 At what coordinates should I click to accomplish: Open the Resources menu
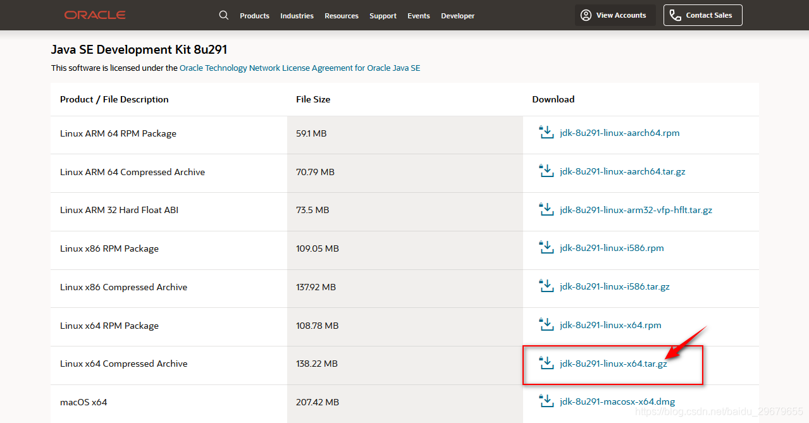point(342,16)
